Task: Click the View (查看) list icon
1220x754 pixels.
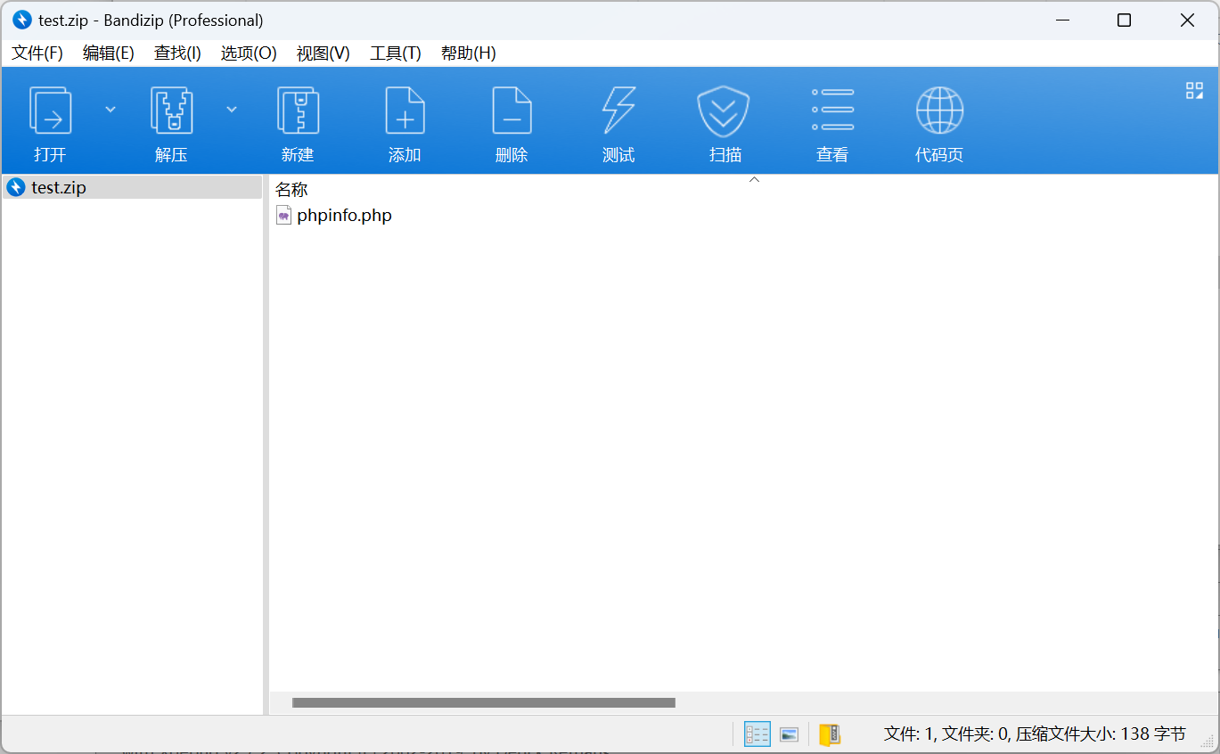Action: 832,110
